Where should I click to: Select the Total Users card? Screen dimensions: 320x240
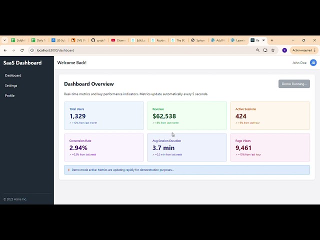[x=104, y=115]
